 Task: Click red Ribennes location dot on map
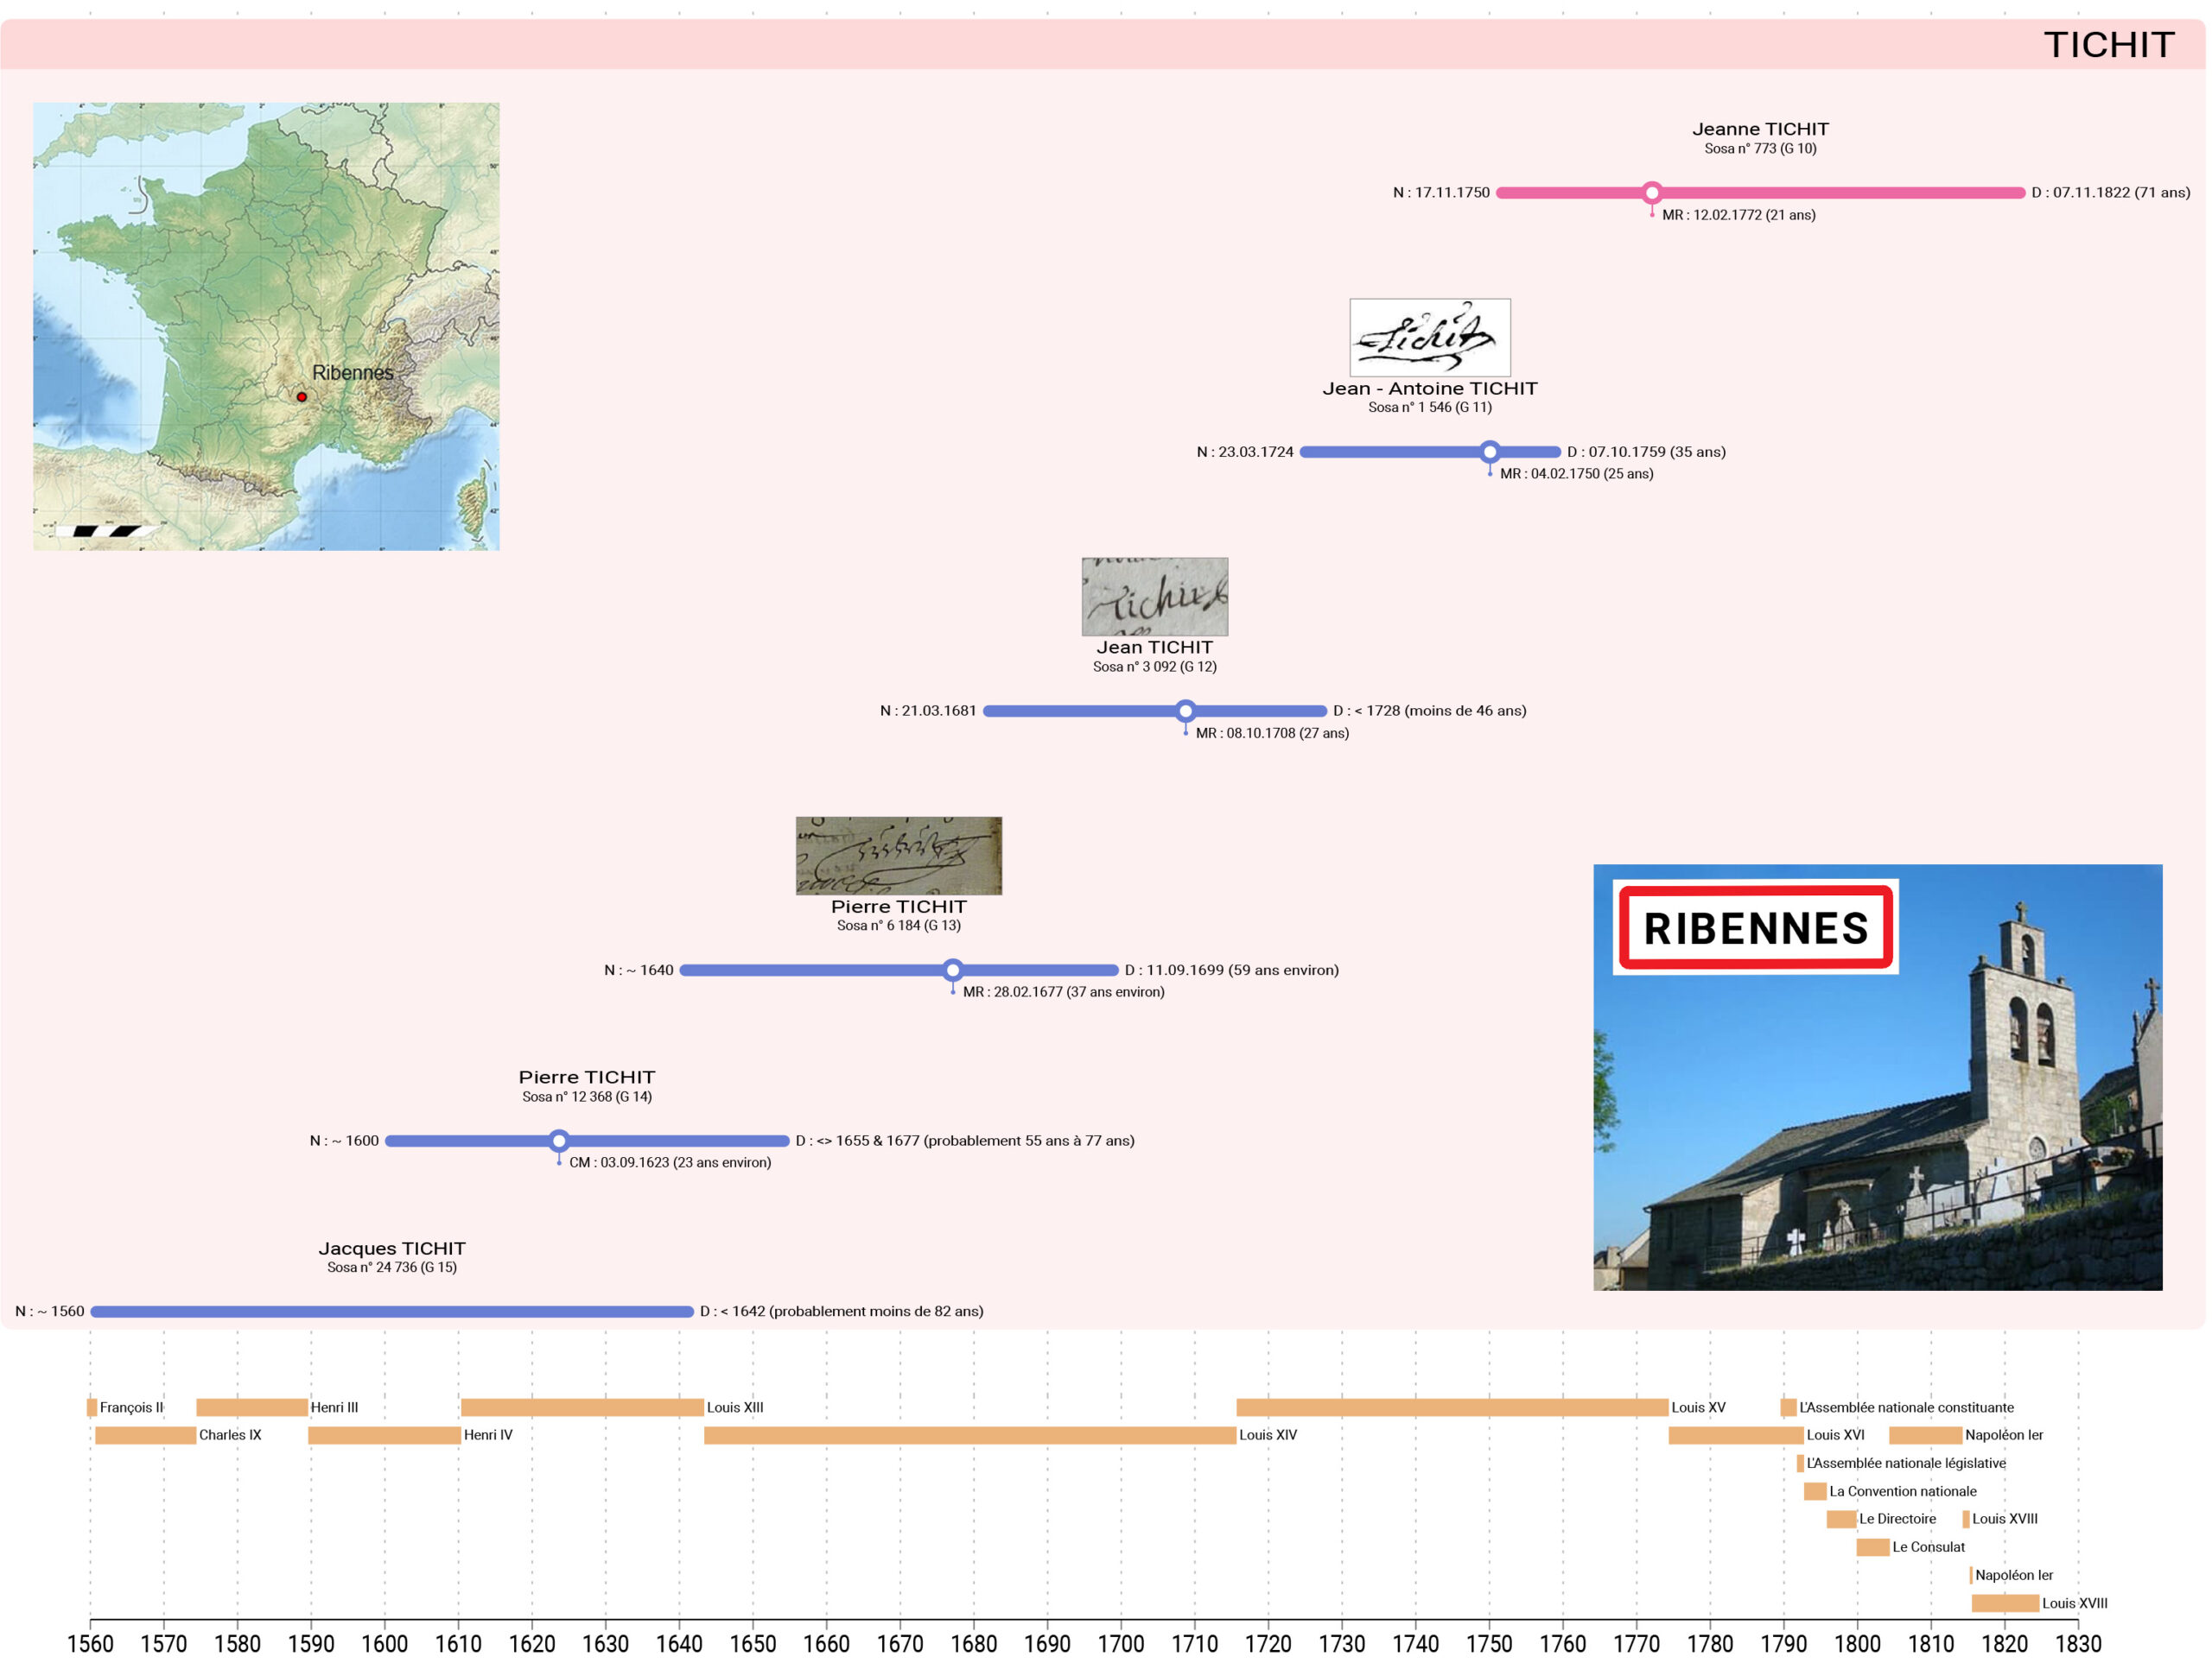tap(301, 397)
